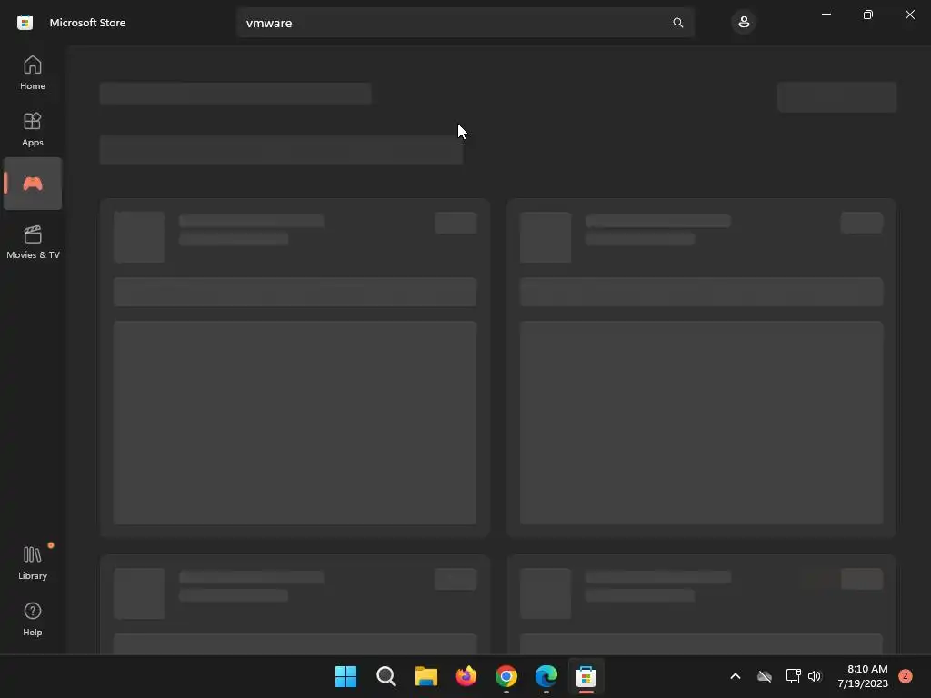Go to the Apps section
931x698 pixels.
pyautogui.click(x=33, y=129)
